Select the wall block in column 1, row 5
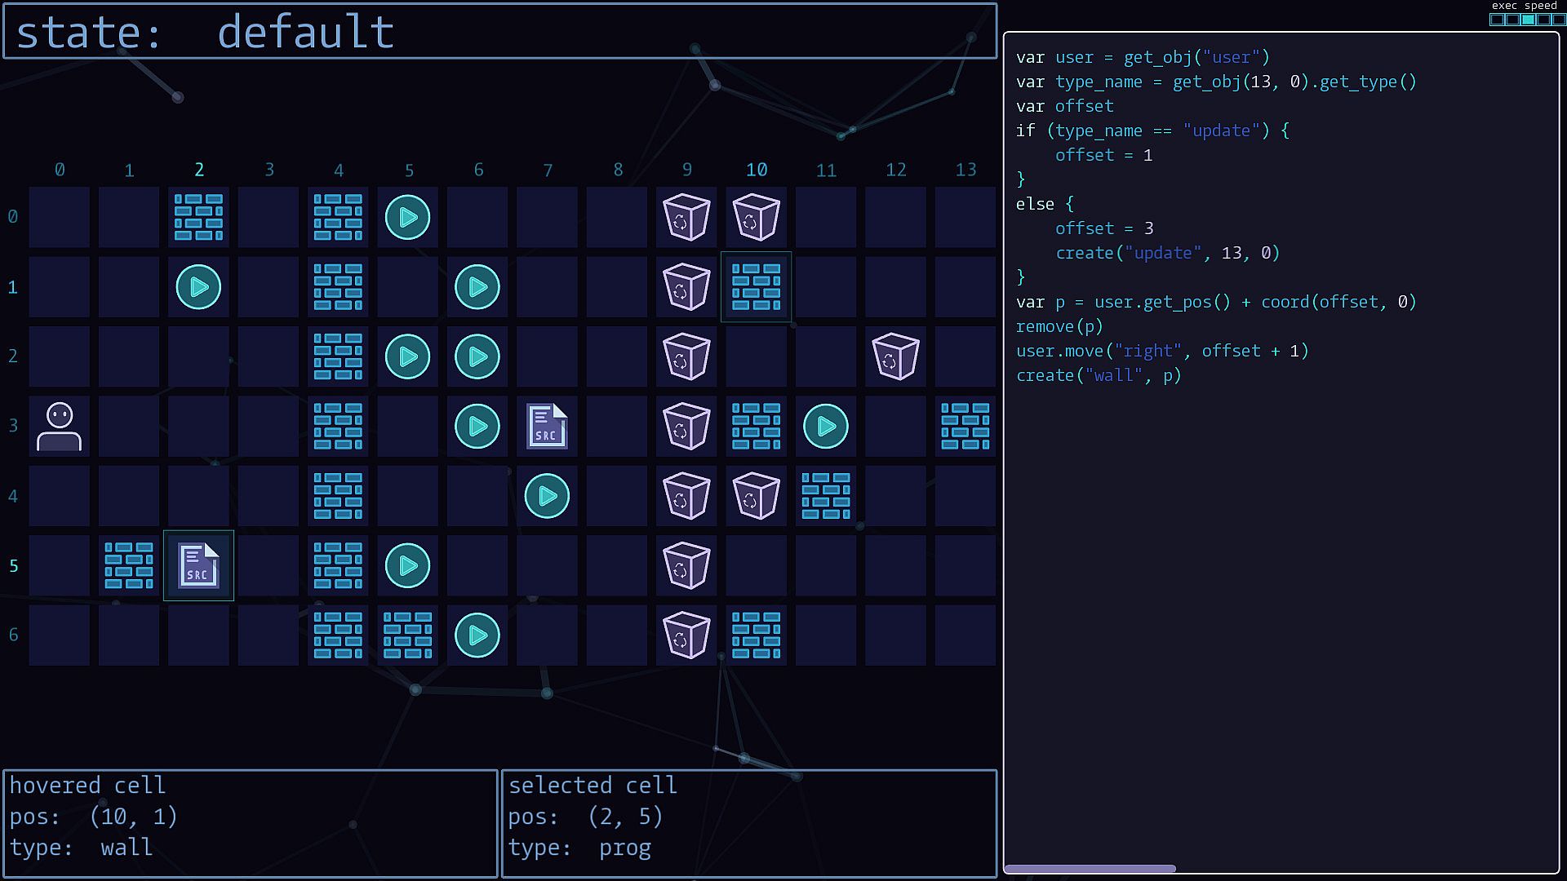The height and width of the screenshot is (881, 1567). click(x=129, y=565)
